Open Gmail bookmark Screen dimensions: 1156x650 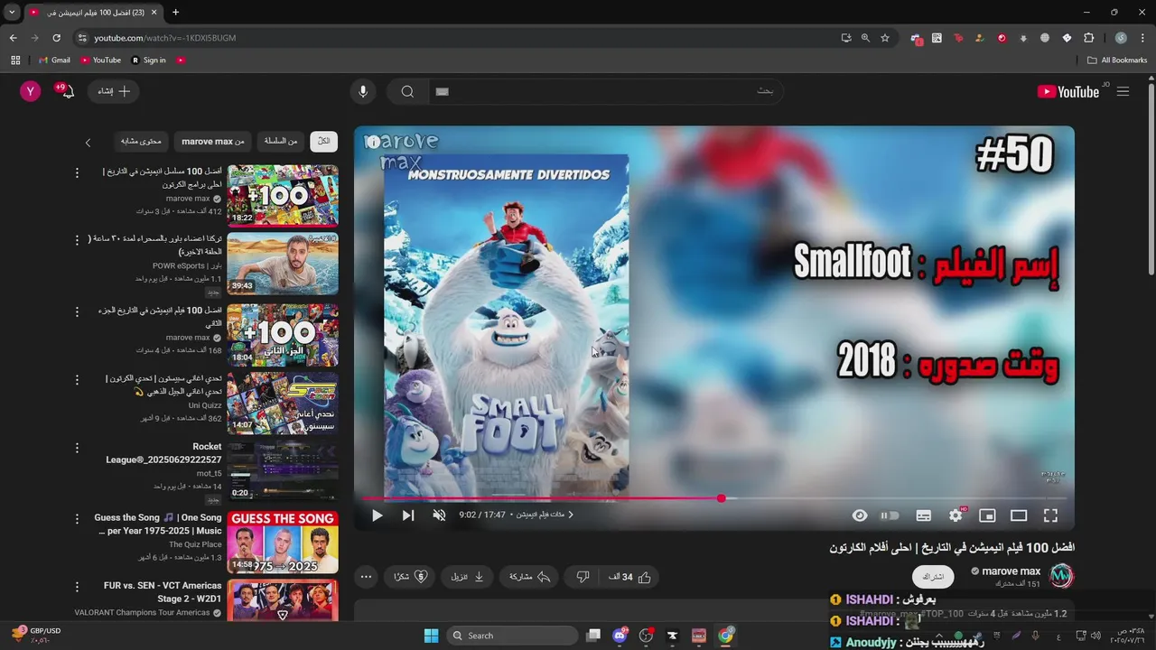click(54, 60)
